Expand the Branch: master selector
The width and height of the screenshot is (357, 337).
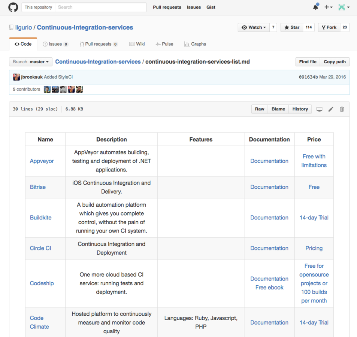click(x=31, y=62)
